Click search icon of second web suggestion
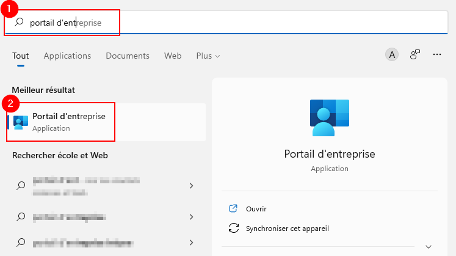The width and height of the screenshot is (456, 256). [x=21, y=216]
